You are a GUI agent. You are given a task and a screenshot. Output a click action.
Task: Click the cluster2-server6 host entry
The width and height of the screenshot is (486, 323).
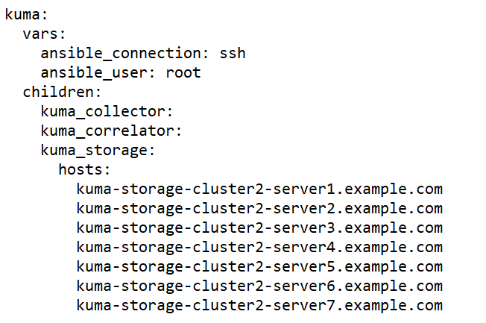259,286
